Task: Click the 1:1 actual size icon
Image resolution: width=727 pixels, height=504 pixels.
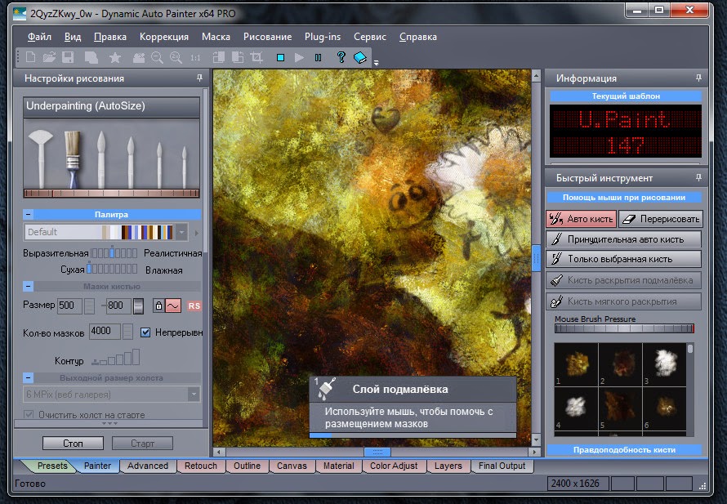Action: (195, 57)
